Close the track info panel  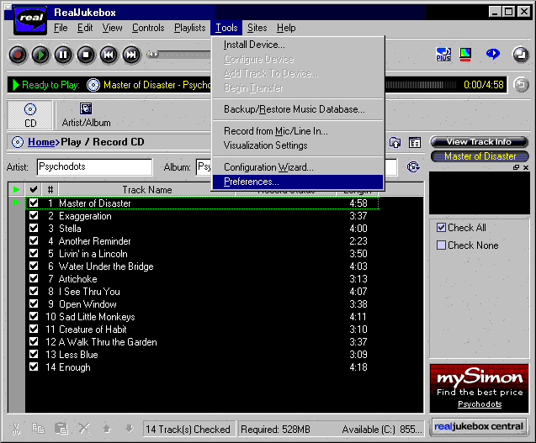526,167
